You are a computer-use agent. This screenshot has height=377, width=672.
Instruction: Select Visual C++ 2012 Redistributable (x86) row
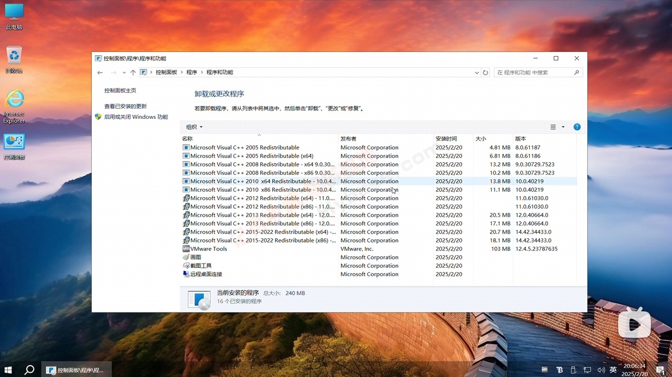click(379, 207)
